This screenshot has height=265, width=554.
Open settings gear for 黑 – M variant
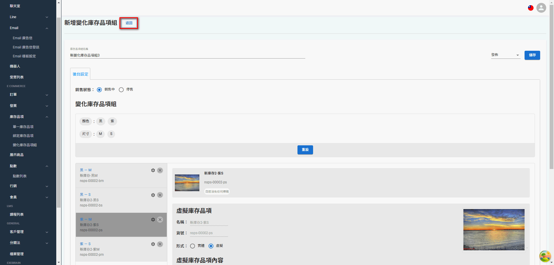click(153, 170)
